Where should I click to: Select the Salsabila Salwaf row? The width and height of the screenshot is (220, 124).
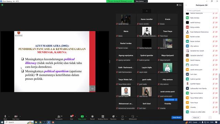[201, 55]
